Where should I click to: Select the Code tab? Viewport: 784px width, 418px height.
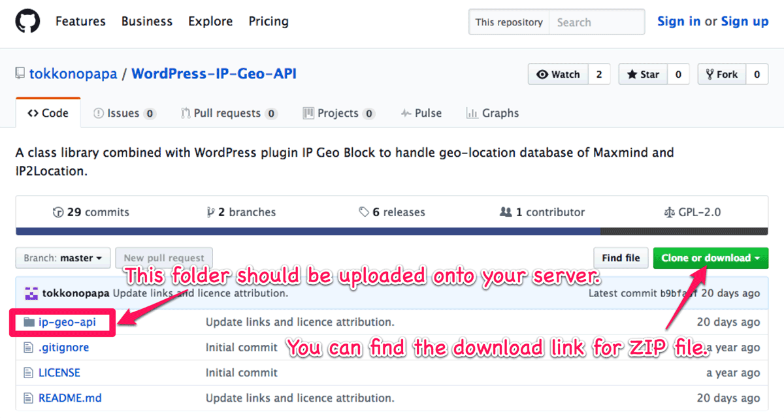click(48, 113)
